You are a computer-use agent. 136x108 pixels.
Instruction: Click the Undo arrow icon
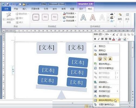tap(11, 4)
